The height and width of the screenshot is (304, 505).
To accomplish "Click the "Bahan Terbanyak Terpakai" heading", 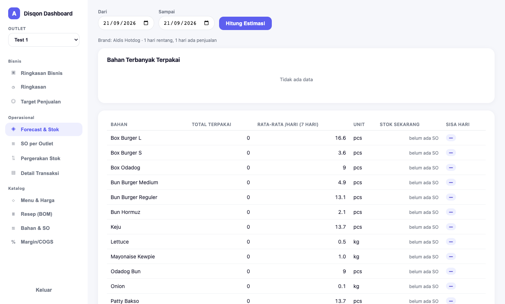I will (143, 60).
